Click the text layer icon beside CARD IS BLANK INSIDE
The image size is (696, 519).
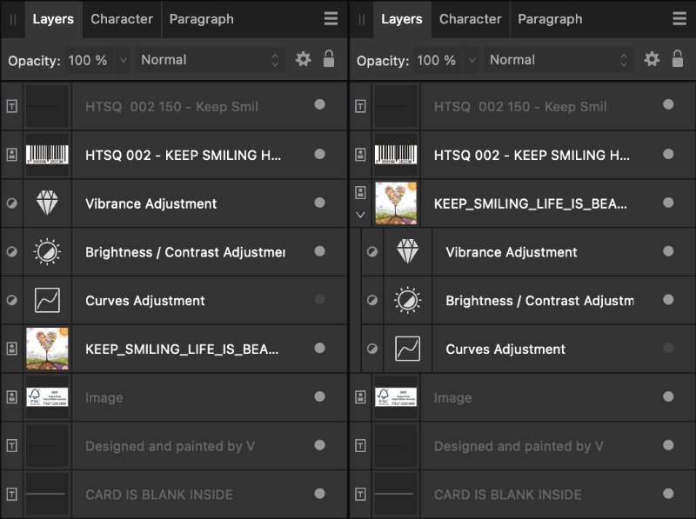tap(12, 495)
